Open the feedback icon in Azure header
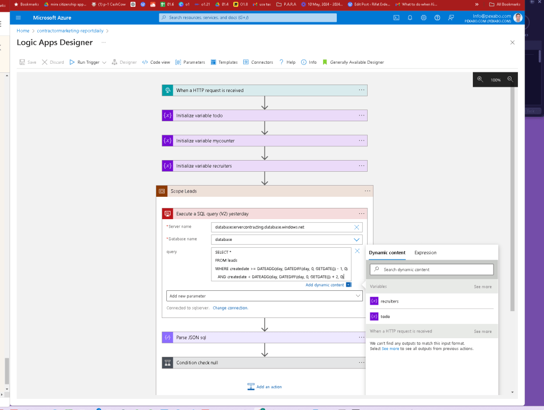 pyautogui.click(x=451, y=18)
